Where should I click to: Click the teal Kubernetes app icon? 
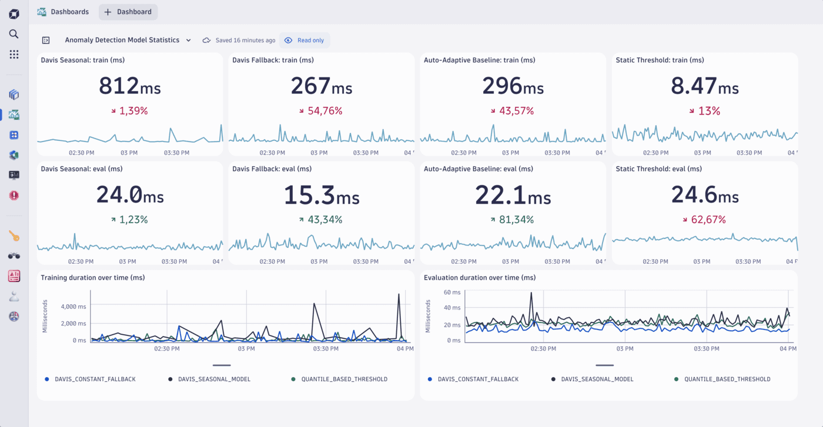click(x=14, y=154)
